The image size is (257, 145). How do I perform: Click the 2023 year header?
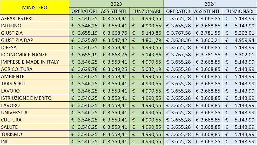click(116, 4)
